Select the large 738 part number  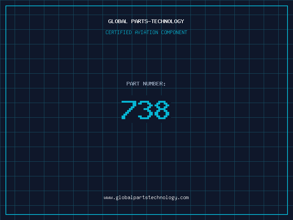145,110
